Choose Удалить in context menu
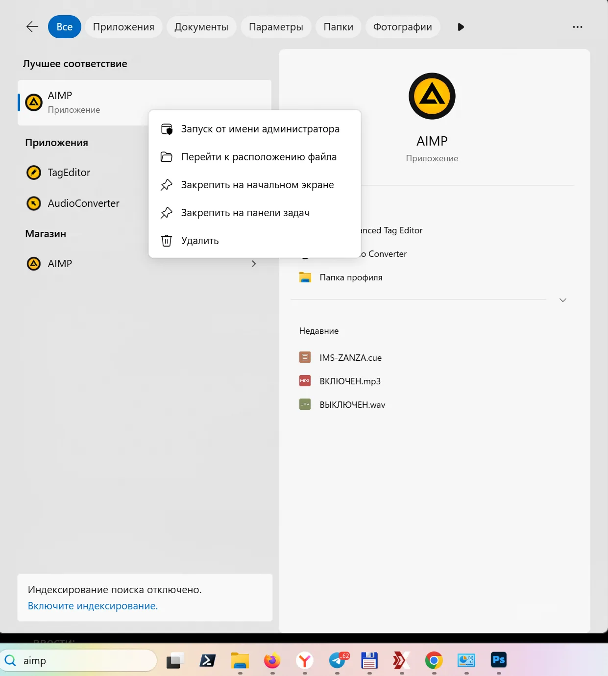 pyautogui.click(x=255, y=241)
